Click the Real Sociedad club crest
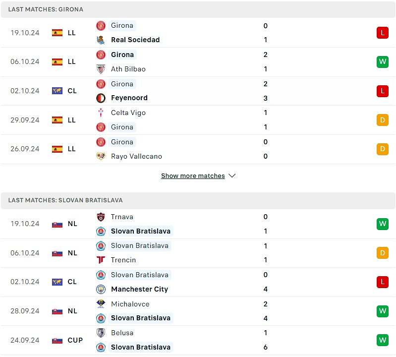The image size is (396, 357). pyautogui.click(x=101, y=40)
